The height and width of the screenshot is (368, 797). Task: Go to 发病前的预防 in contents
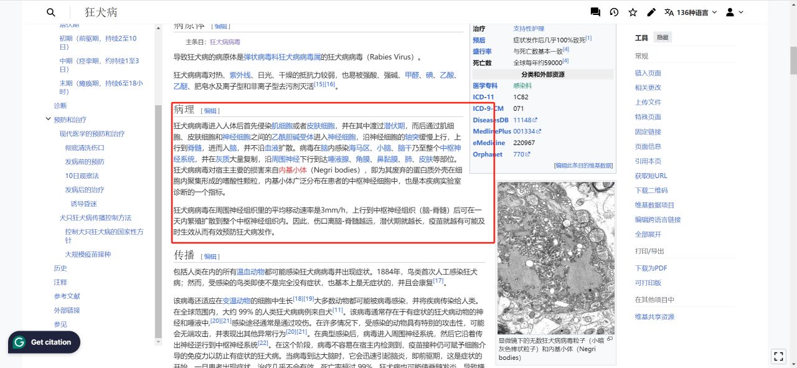(x=85, y=162)
